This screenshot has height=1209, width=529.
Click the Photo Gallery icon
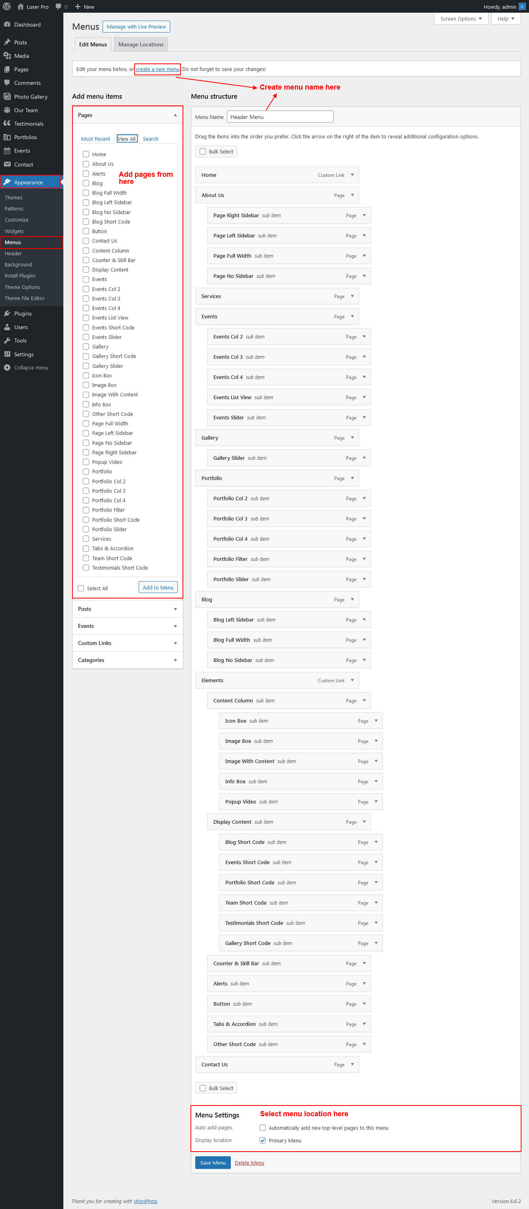(7, 96)
